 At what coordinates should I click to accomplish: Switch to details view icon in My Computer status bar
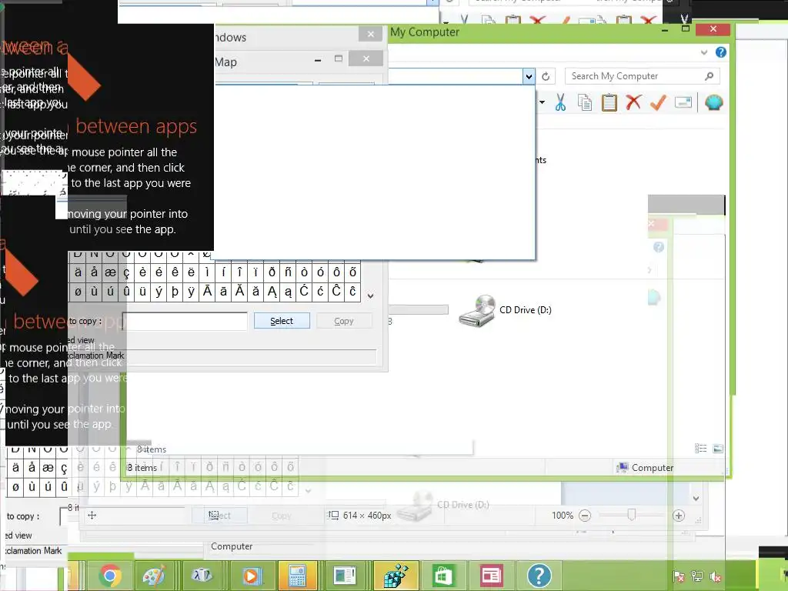coord(700,449)
